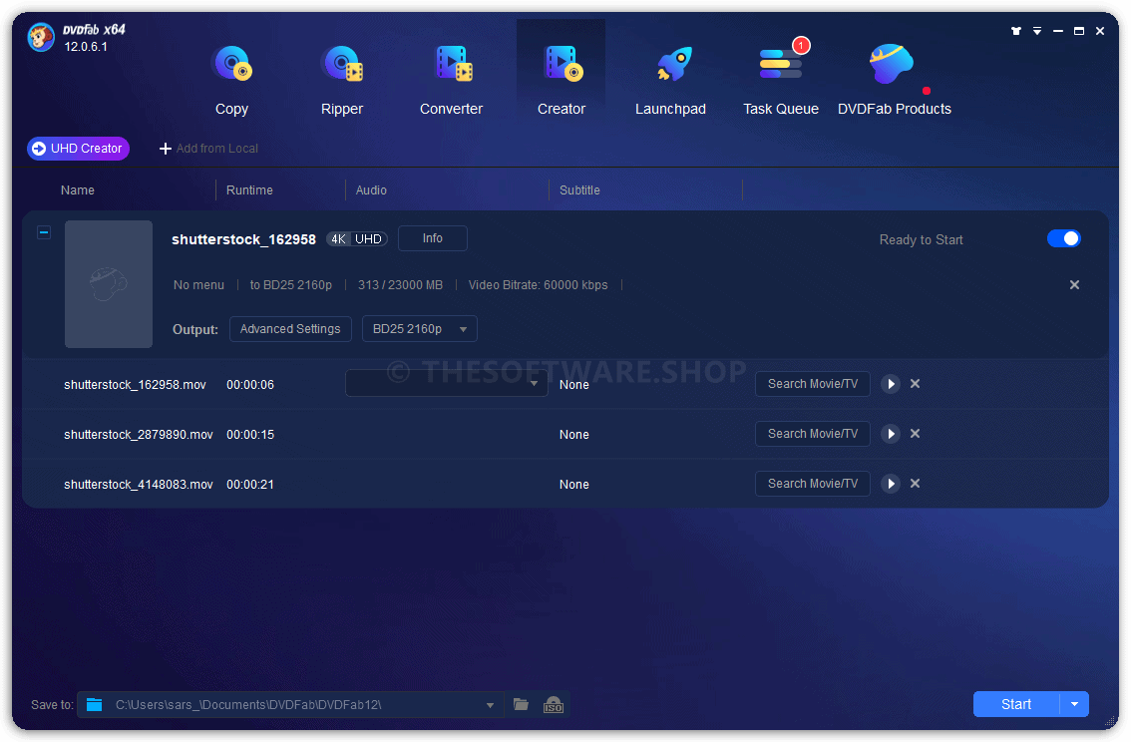The width and height of the screenshot is (1131, 742).
Task: Remove shutterstock_4148083.mov from the list
Action: (x=916, y=483)
